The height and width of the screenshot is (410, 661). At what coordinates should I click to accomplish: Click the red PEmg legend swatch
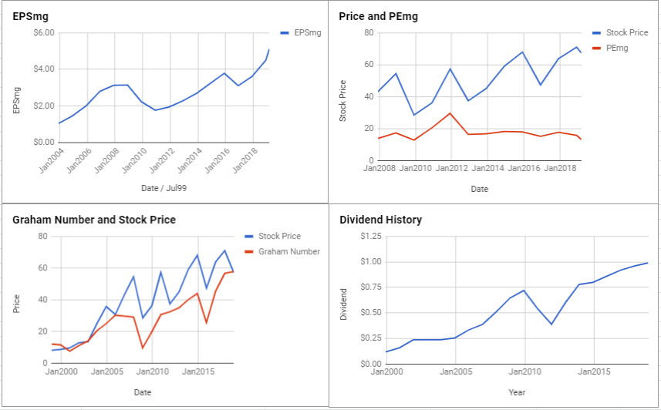pyautogui.click(x=596, y=49)
